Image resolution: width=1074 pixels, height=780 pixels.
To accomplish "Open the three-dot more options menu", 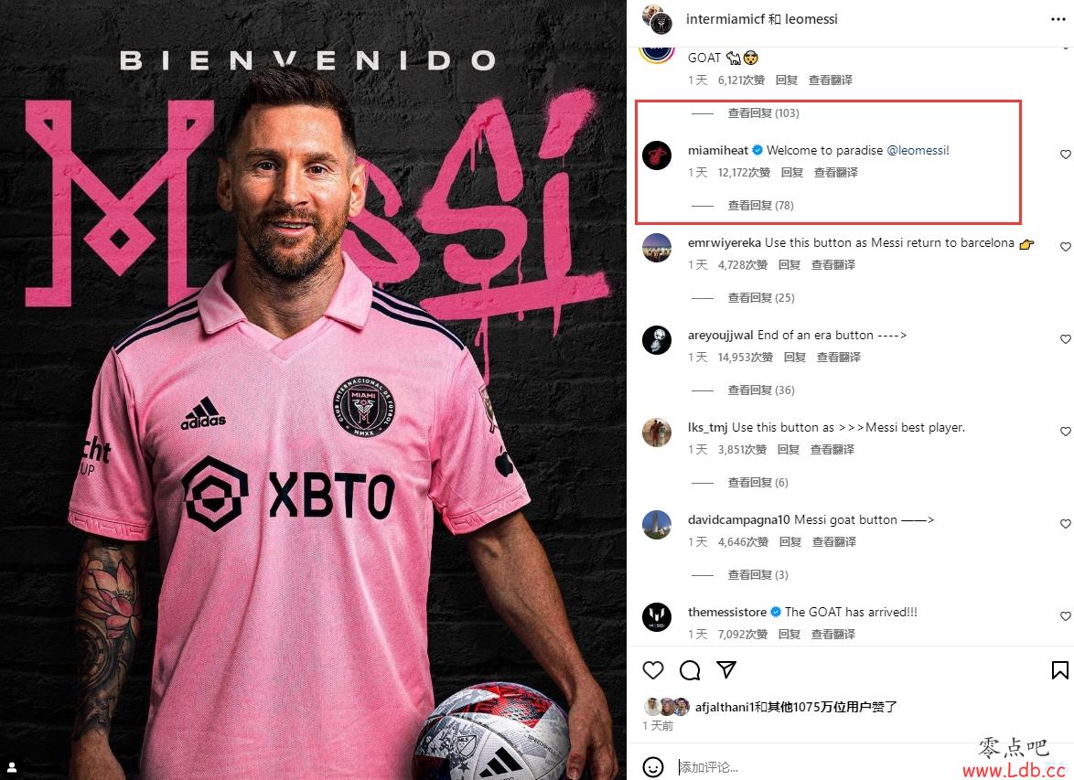I will (x=1058, y=19).
